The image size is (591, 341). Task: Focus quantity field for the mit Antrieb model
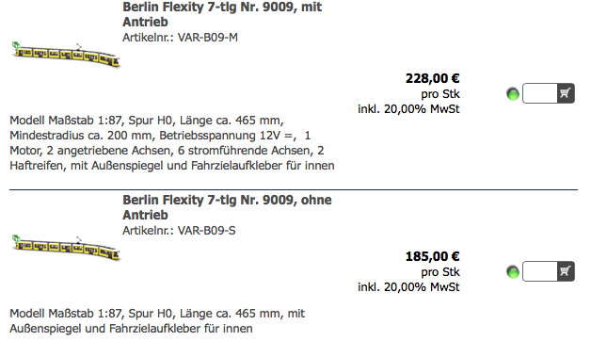pyautogui.click(x=540, y=93)
